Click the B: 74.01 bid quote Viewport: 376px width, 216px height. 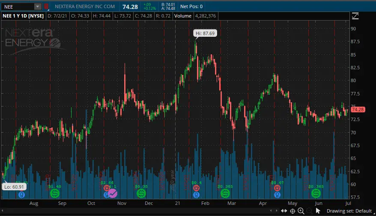click(x=168, y=5)
